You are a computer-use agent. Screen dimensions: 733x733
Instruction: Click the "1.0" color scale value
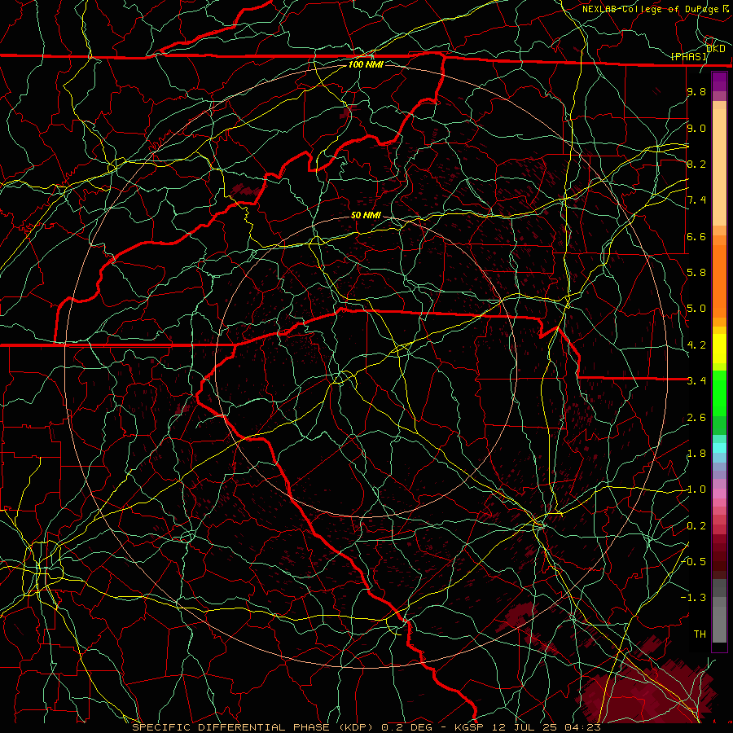point(696,489)
